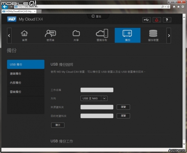This screenshot has width=187, height=153.
Task: Click 瀏覽 next to the destination folder
Action: (123, 116)
